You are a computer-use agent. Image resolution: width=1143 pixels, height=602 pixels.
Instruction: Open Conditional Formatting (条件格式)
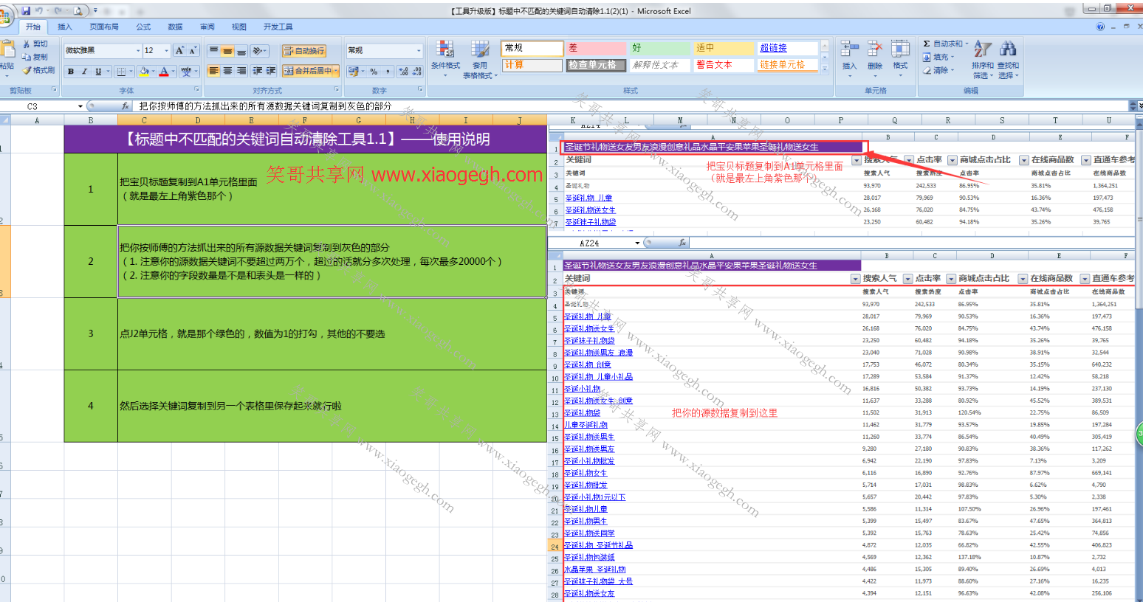point(445,59)
